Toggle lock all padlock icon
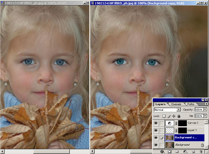 179,116
